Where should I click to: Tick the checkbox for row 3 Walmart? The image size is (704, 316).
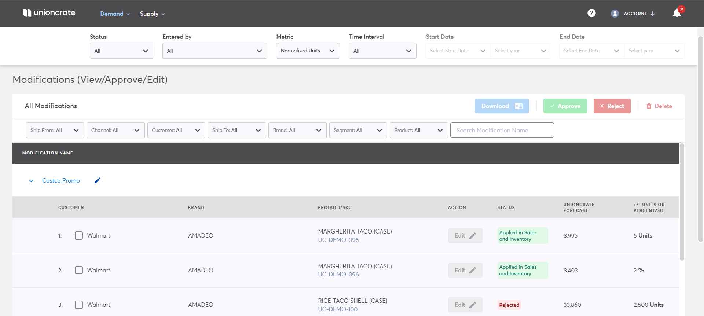point(79,305)
